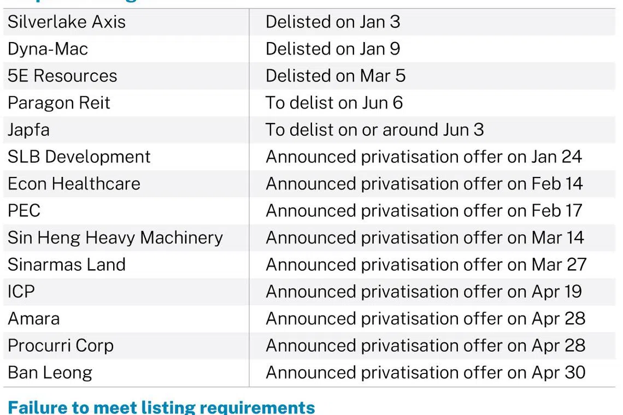Select the Sinarmas Land cell
Image resolution: width=623 pixels, height=415 pixels.
pos(67,264)
